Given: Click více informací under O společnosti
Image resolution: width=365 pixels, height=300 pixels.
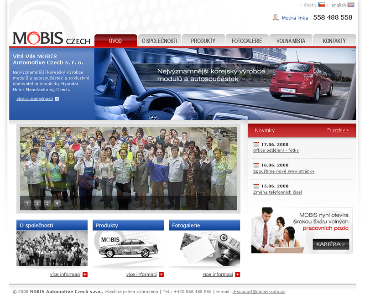Looking at the screenshot, I should pyautogui.click(x=65, y=274).
